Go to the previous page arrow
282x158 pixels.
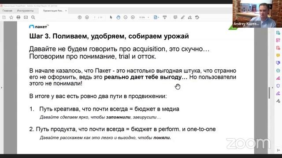(80, 18)
